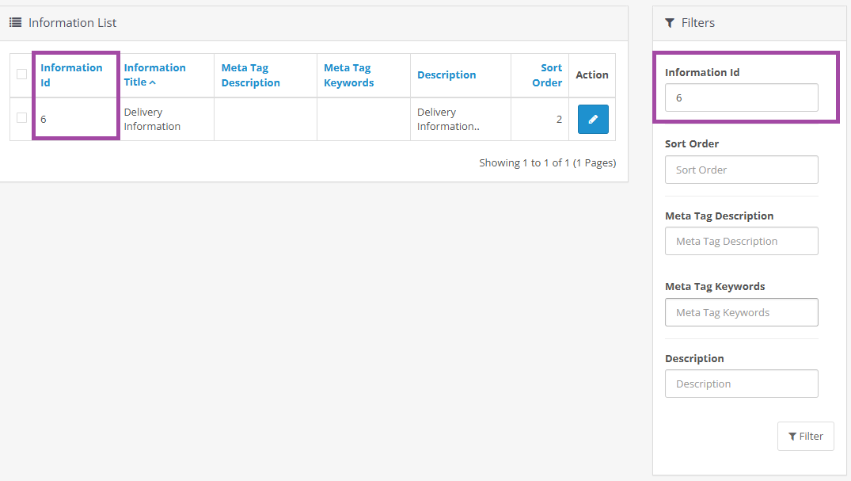The image size is (851, 481).
Task: Click into the Meta Tag Keywords filter input
Action: (741, 312)
